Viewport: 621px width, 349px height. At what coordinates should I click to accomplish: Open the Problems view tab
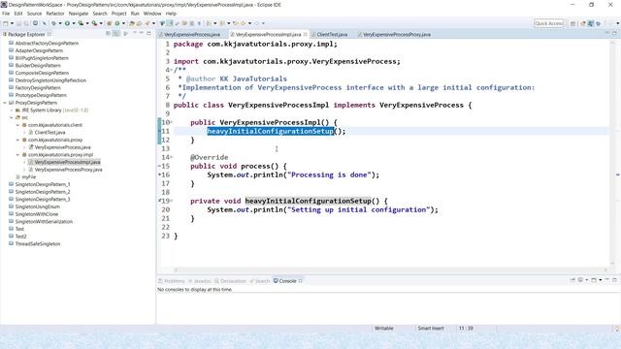[x=171, y=281]
